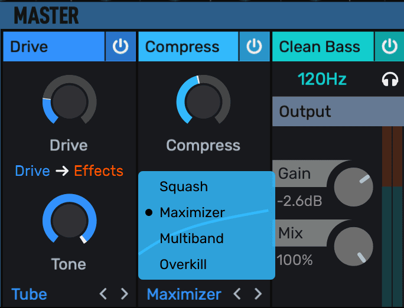Toggle the Drive section power button

pos(120,47)
